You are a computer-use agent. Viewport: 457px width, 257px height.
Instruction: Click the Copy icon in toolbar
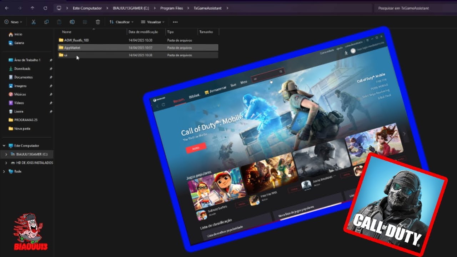(x=46, y=22)
